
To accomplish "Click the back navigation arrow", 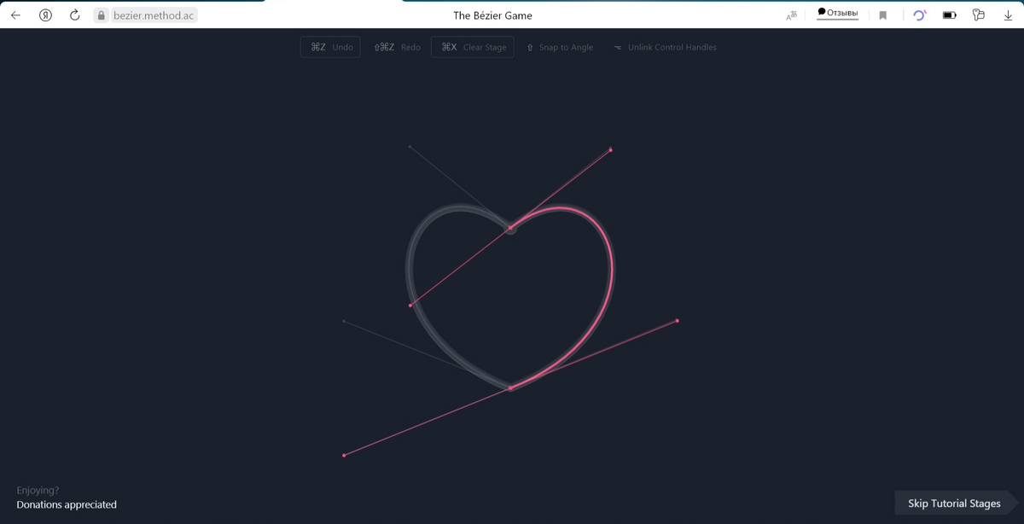I will [x=15, y=15].
